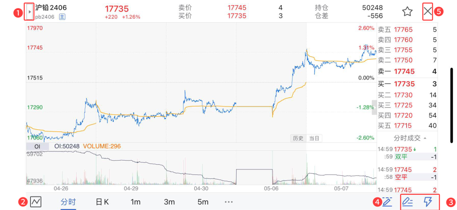Open the chart type icon at bottom left
Image resolution: width=457 pixels, height=210 pixels.
point(36,202)
